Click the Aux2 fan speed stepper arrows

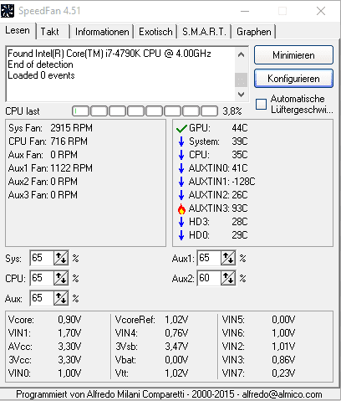pos(228,278)
